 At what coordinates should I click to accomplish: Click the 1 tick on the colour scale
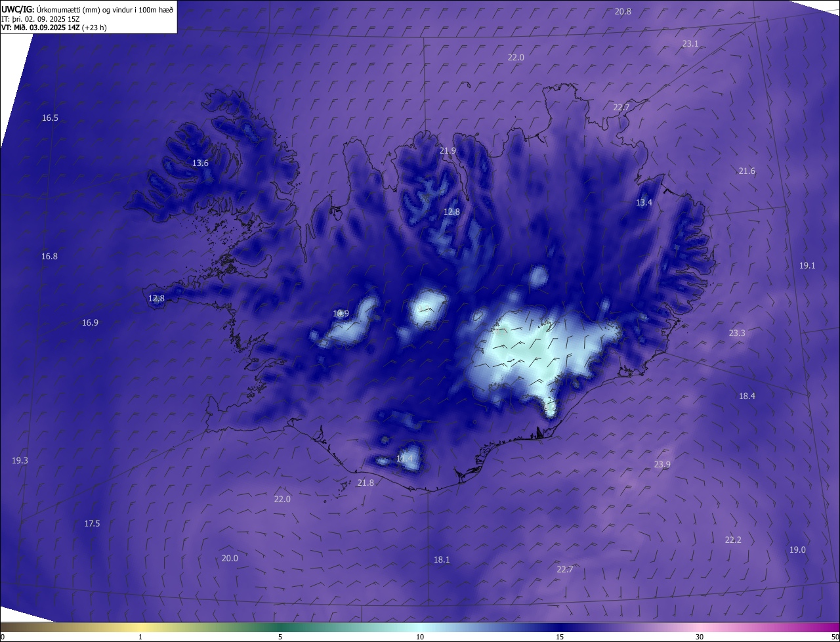click(140, 637)
